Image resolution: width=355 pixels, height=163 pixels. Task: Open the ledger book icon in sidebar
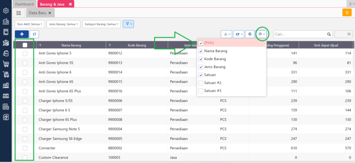[x=6, y=32]
